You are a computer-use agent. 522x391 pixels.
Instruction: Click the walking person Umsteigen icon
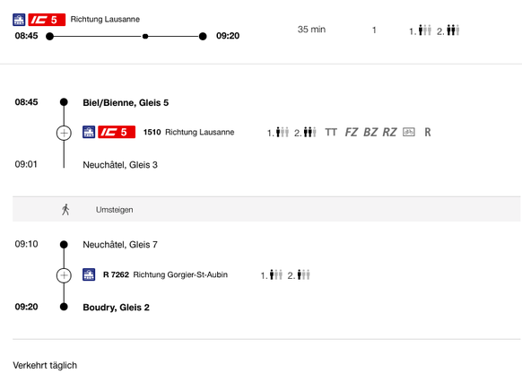coord(65,210)
